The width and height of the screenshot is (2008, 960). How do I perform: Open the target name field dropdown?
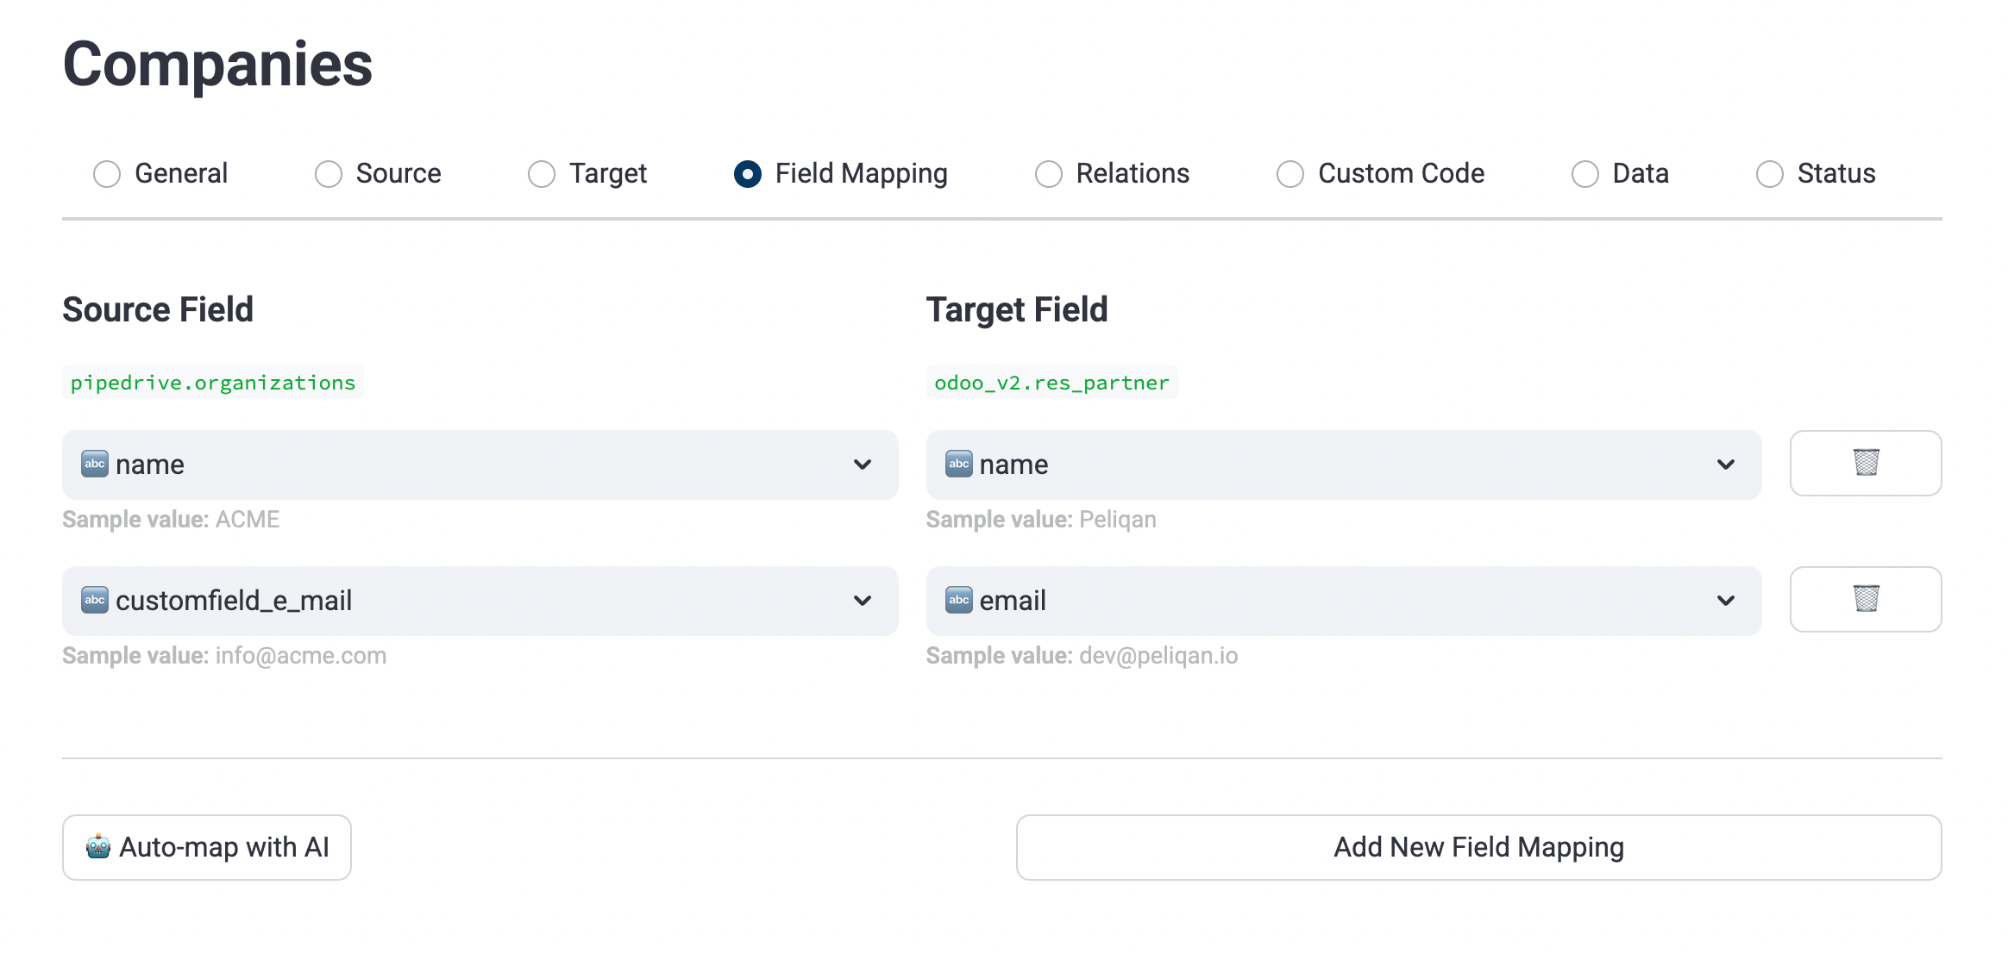coord(1343,464)
